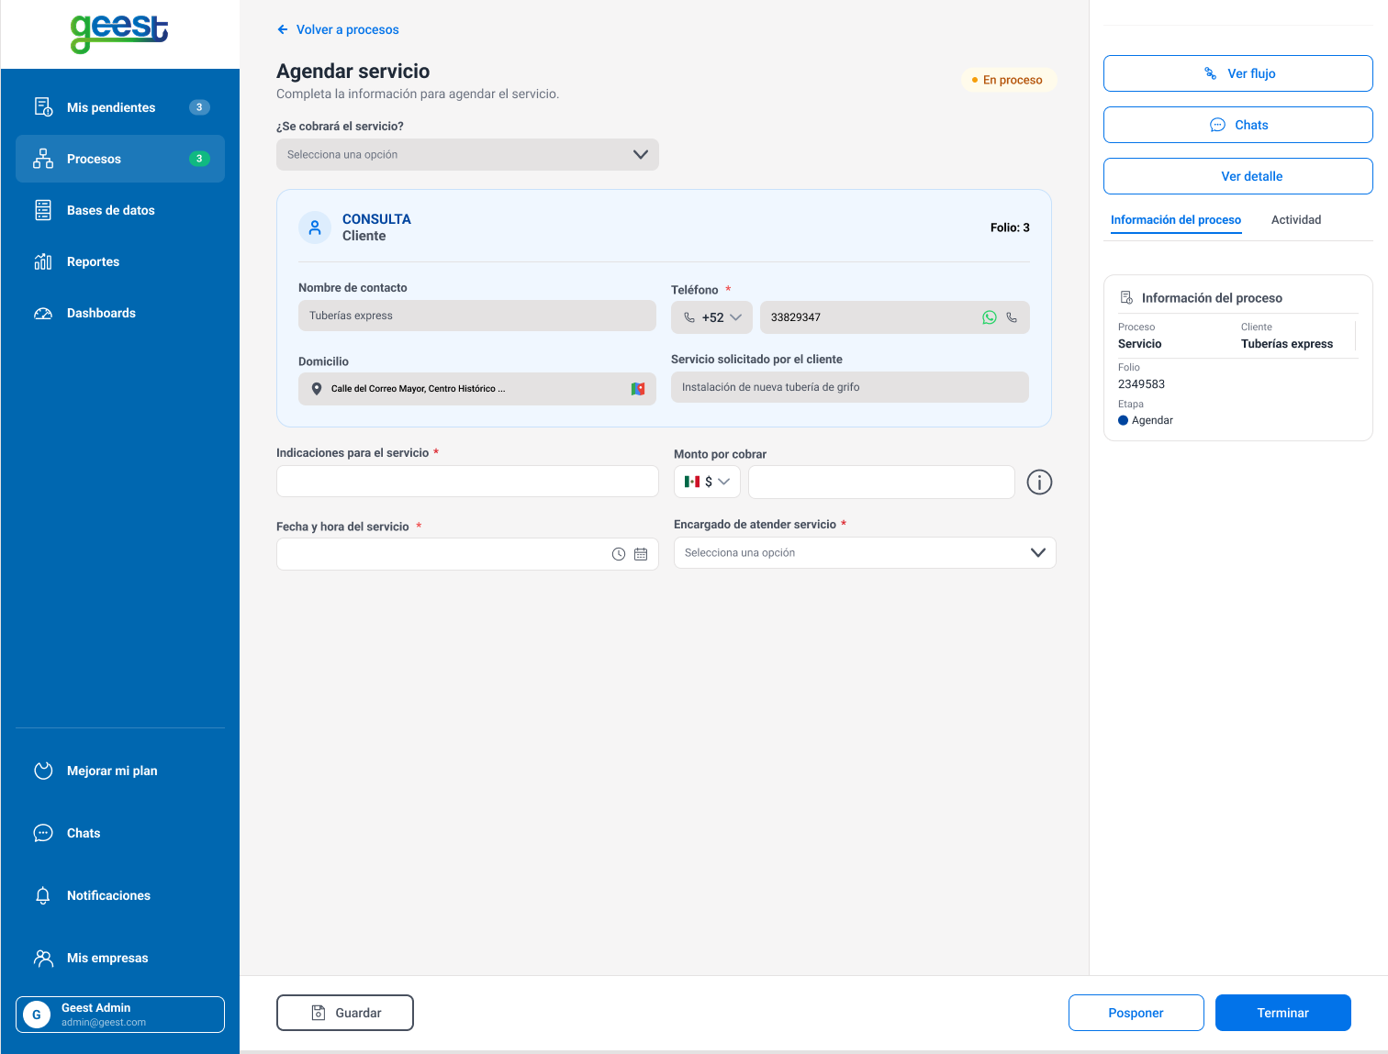The image size is (1388, 1054).
Task: Click the location pin icon in Domicilio
Action: (x=317, y=389)
